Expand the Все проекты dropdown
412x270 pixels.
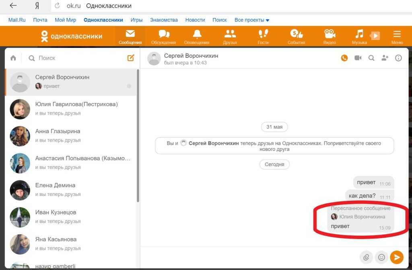252,20
